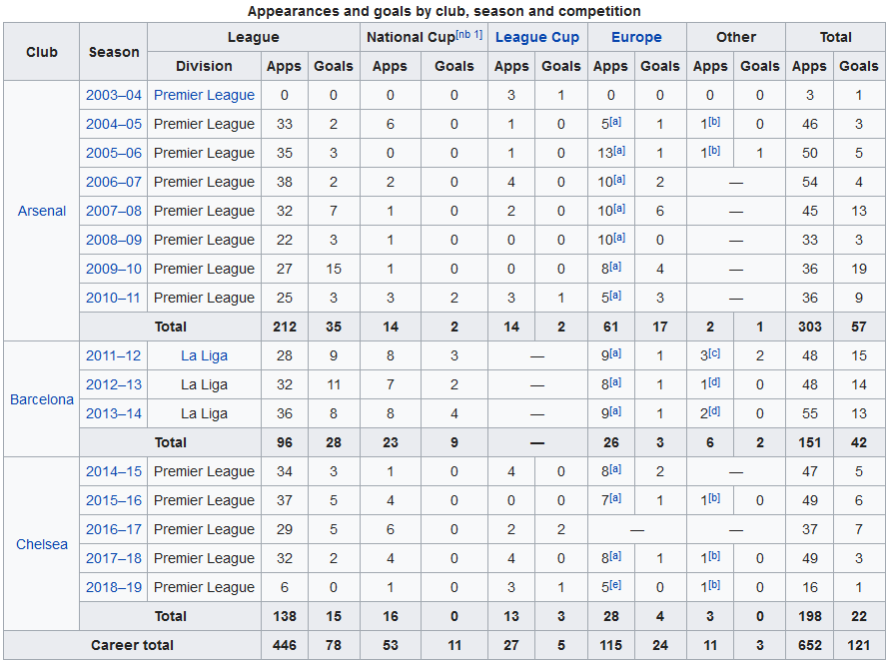This screenshot has height=664, width=889.
Task: Follow the 2018–19 season link
Action: pos(114,587)
